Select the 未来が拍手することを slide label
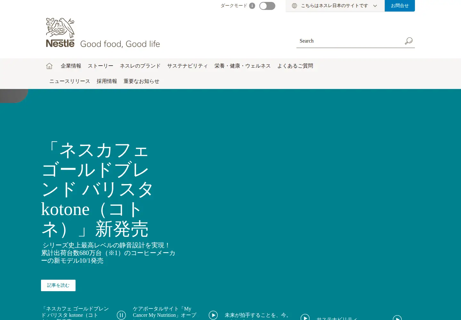 pyautogui.click(x=257, y=316)
